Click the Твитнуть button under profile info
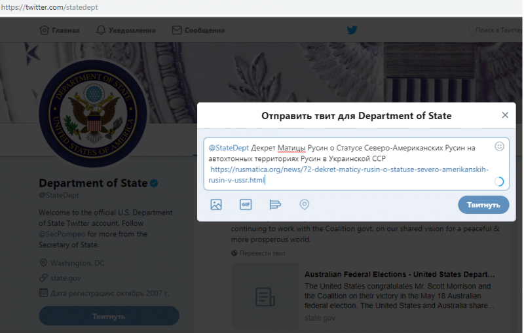524x333 pixels. click(x=109, y=316)
